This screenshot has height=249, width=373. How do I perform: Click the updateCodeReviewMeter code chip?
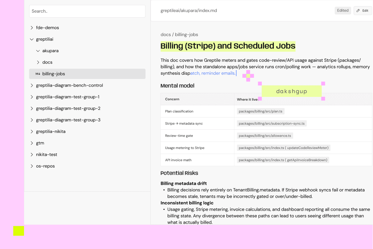click(x=284, y=148)
